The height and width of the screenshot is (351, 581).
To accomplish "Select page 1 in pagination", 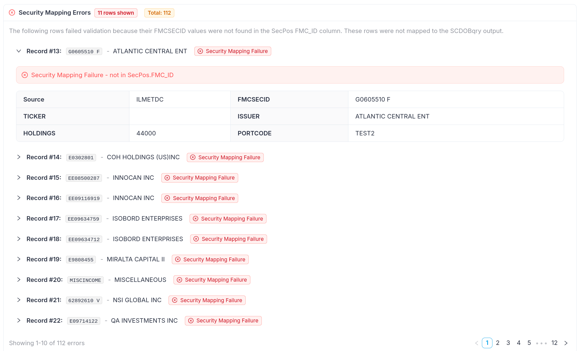I will 487,343.
